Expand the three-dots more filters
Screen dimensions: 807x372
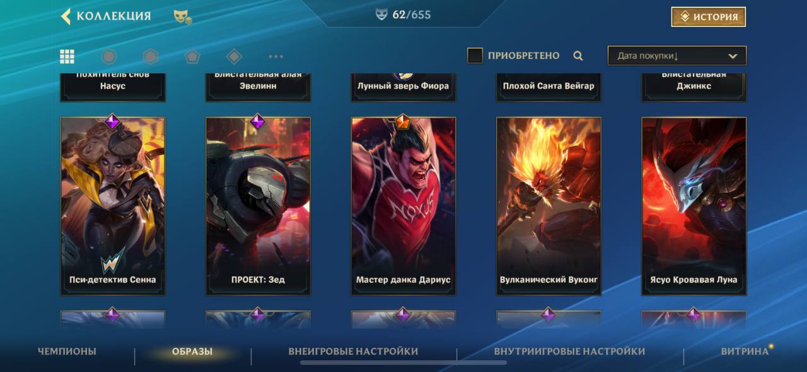(x=276, y=57)
